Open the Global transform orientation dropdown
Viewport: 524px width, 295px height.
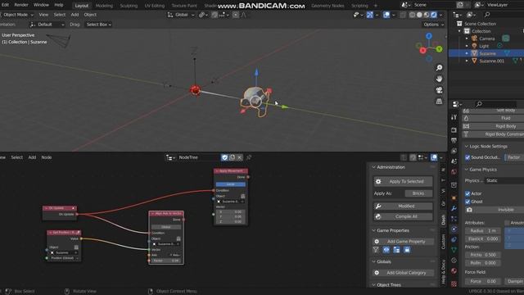coord(181,15)
